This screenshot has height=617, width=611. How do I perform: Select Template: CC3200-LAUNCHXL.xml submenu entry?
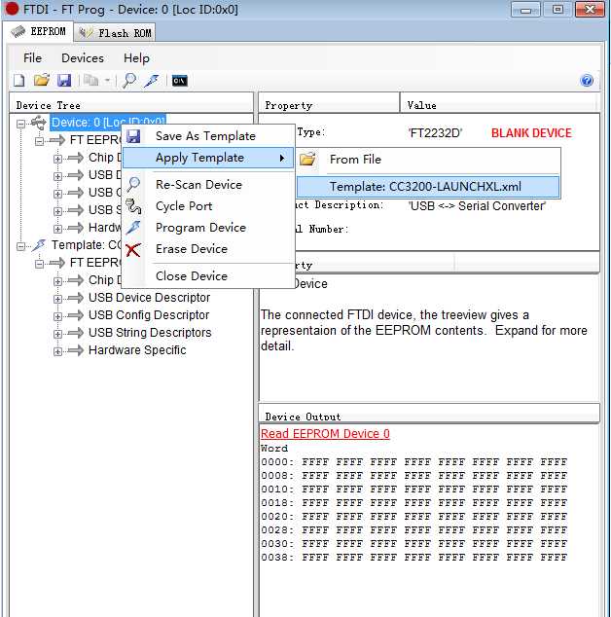tap(428, 187)
